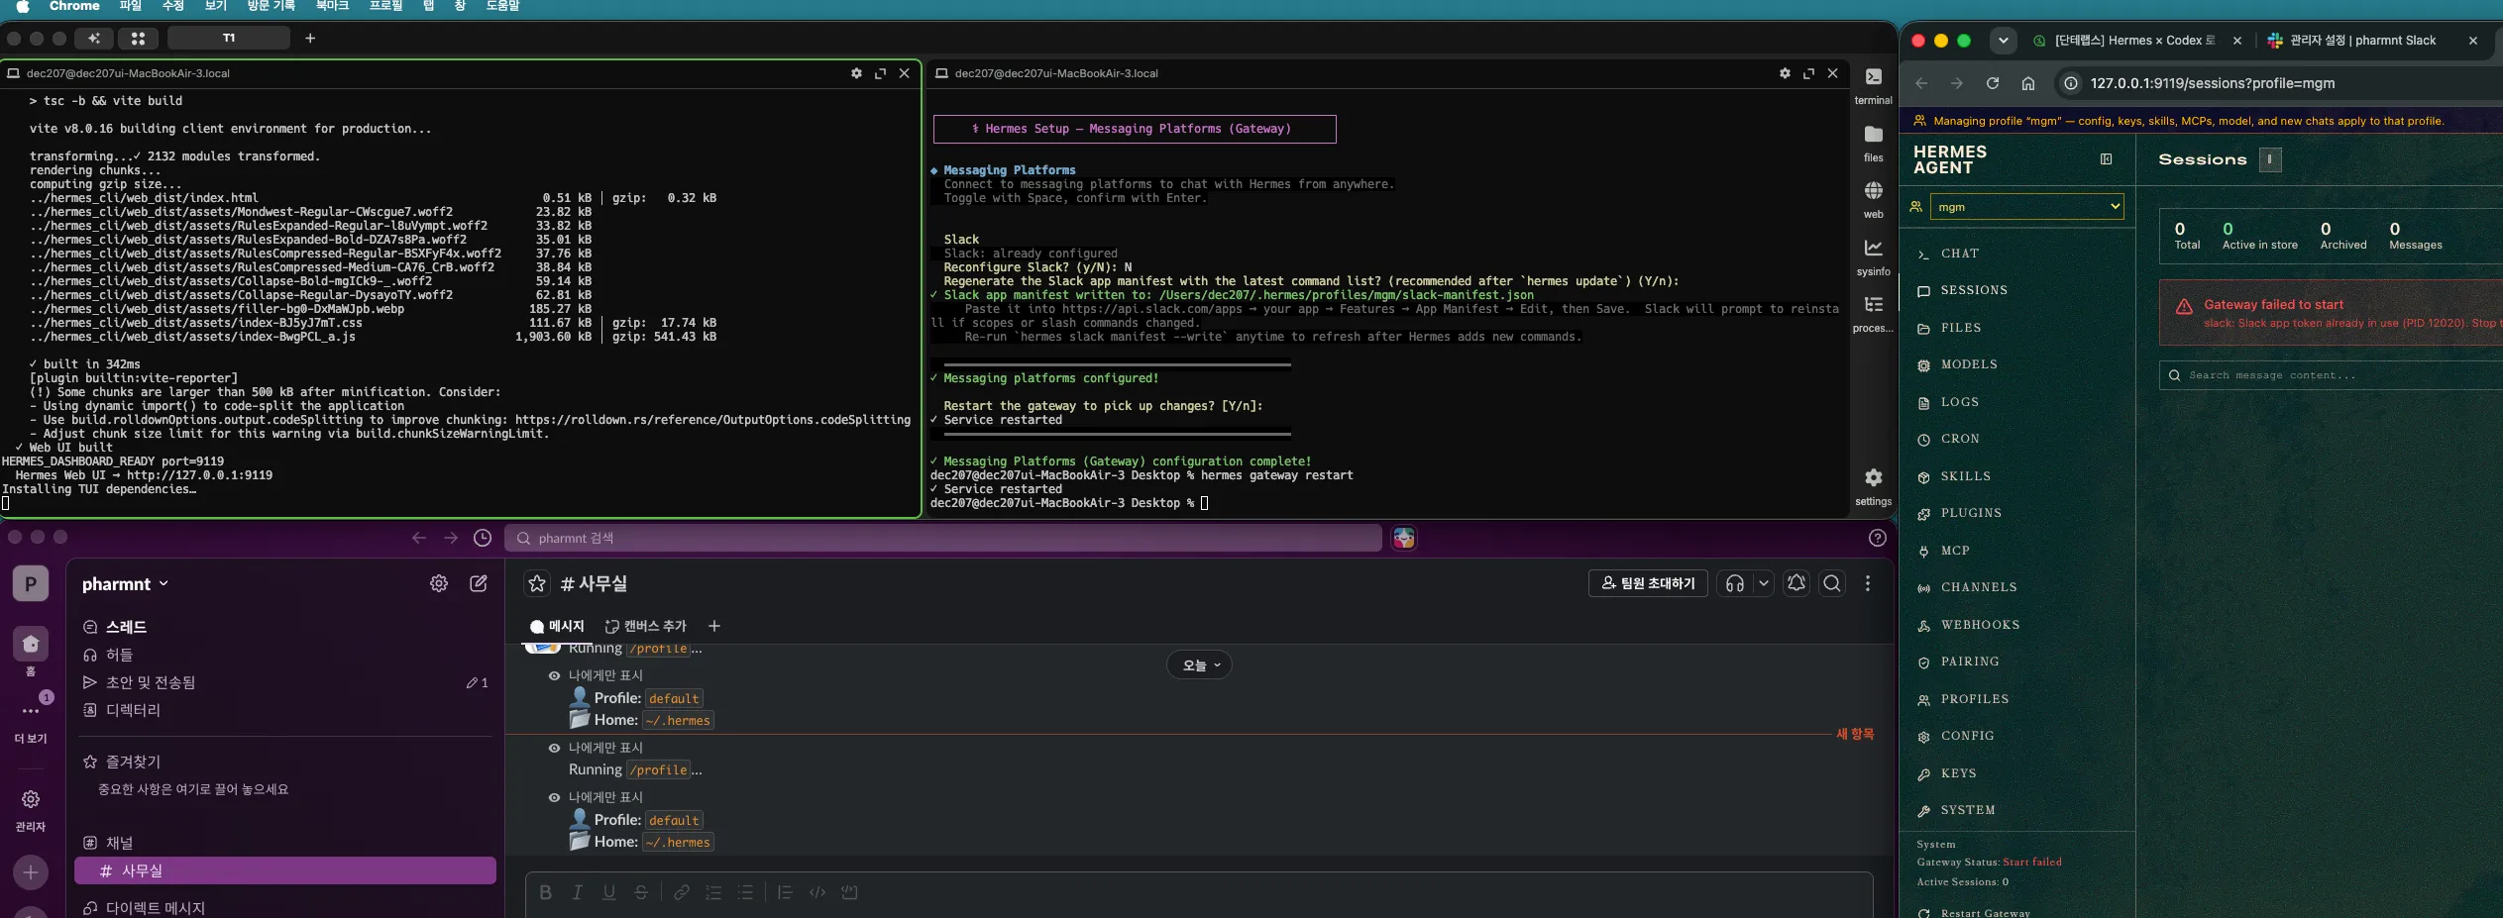
Task: Open Slack notification bell for #사무실
Action: [1796, 583]
